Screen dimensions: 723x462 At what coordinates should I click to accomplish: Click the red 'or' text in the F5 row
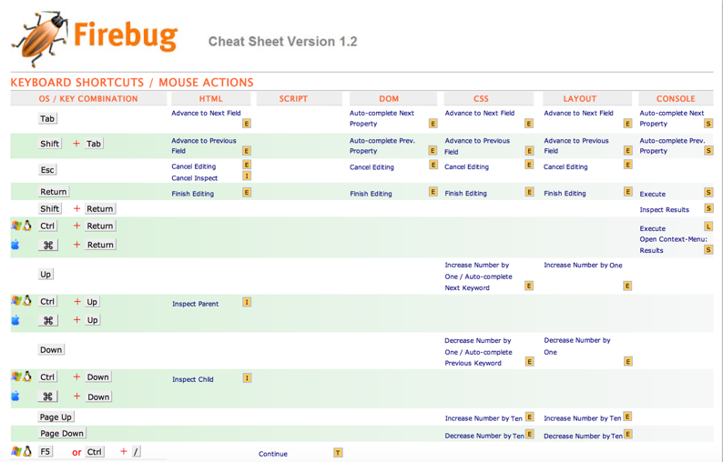(76, 452)
